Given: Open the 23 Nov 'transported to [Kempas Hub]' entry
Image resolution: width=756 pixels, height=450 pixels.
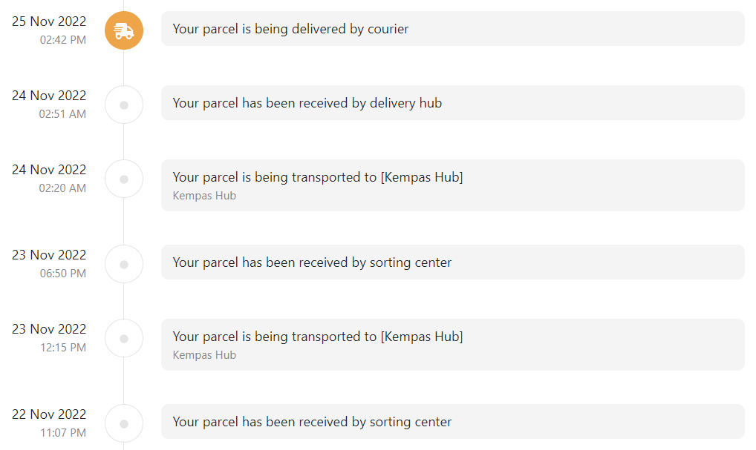Looking at the screenshot, I should [453, 345].
